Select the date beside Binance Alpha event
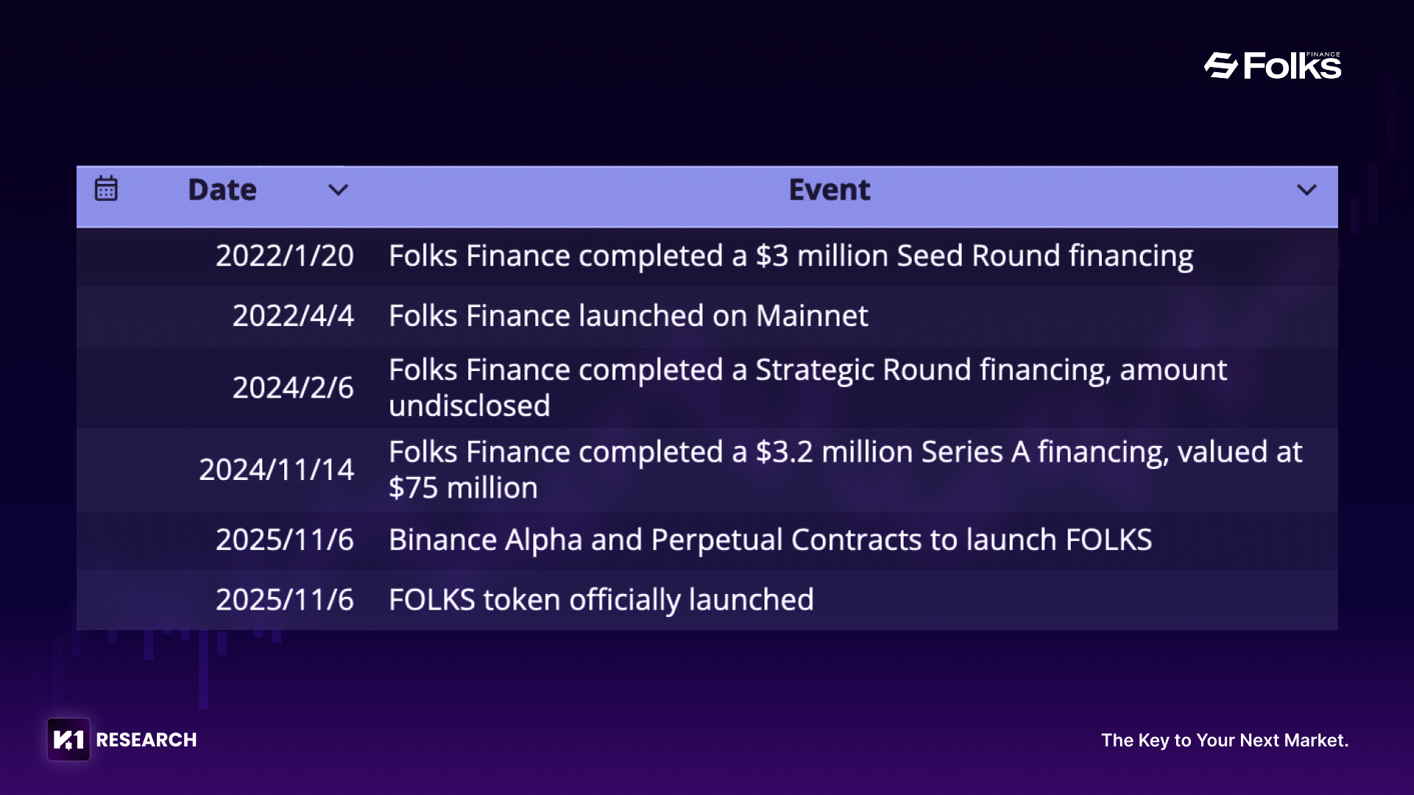The width and height of the screenshot is (1414, 795). 284,540
